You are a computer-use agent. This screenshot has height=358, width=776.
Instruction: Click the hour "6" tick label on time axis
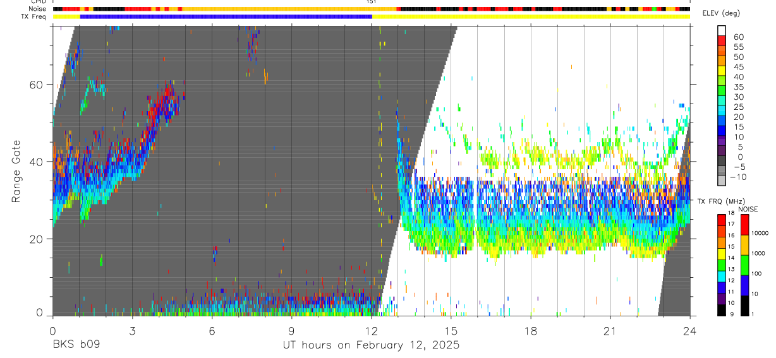(x=212, y=330)
